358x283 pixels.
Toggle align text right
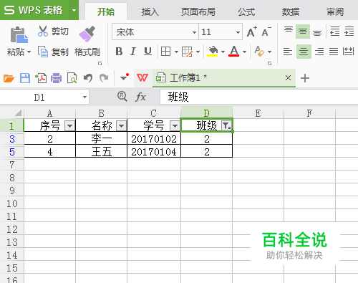tap(319, 52)
